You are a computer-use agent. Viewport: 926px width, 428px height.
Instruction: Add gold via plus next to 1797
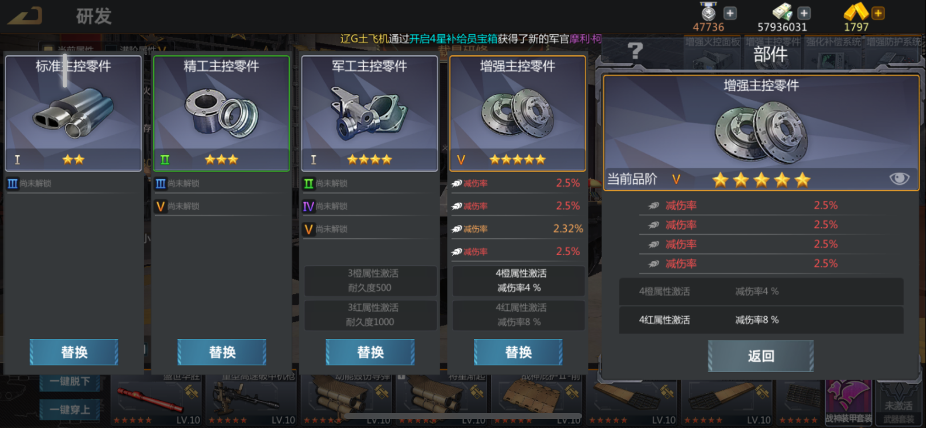878,13
